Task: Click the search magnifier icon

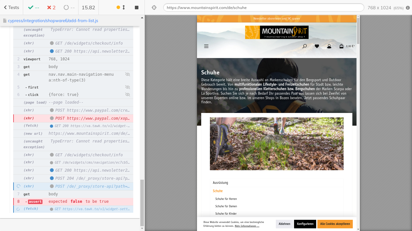Action: 304,46
